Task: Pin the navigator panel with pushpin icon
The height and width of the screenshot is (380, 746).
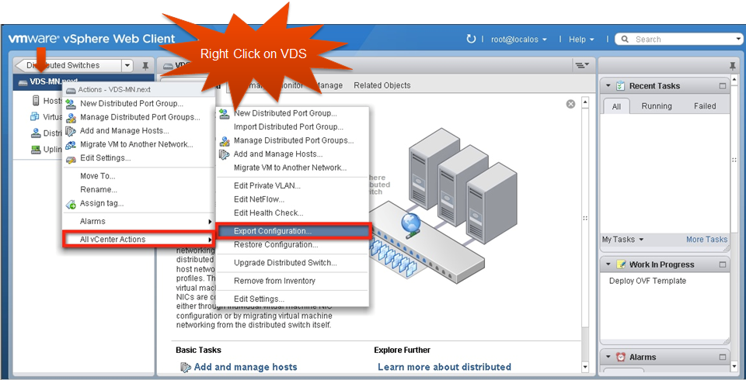Action: click(x=145, y=66)
